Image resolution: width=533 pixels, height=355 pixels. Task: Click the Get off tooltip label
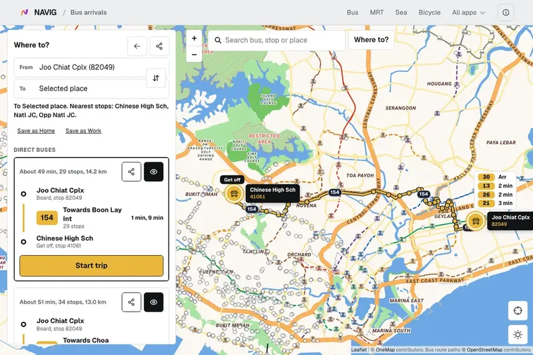(x=232, y=180)
